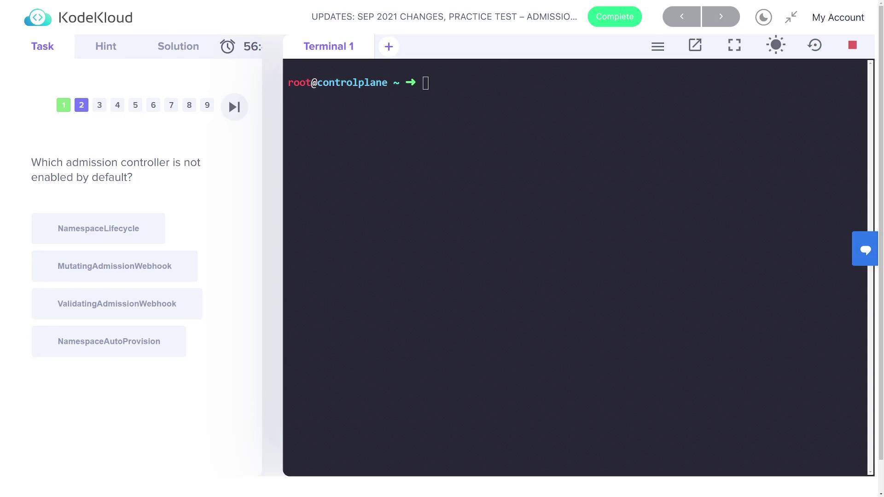The image size is (884, 497).
Task: Choose the NamespaceLifecycle answer
Action: pyautogui.click(x=98, y=229)
